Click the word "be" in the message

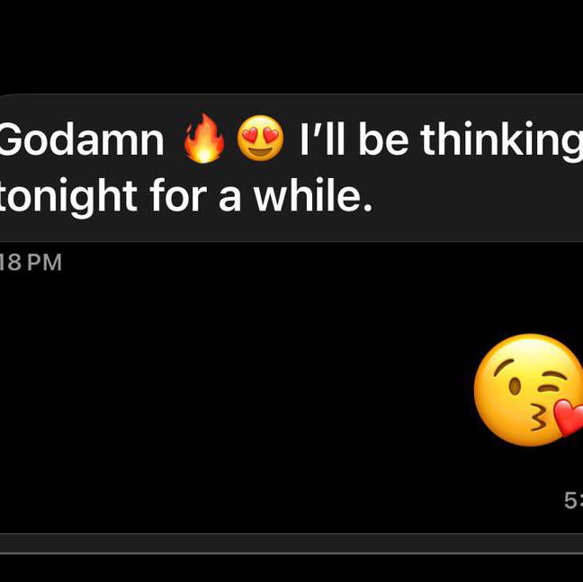pos(383,139)
